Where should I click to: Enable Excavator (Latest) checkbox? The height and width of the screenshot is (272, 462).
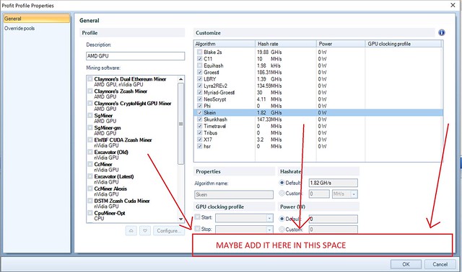point(90,176)
